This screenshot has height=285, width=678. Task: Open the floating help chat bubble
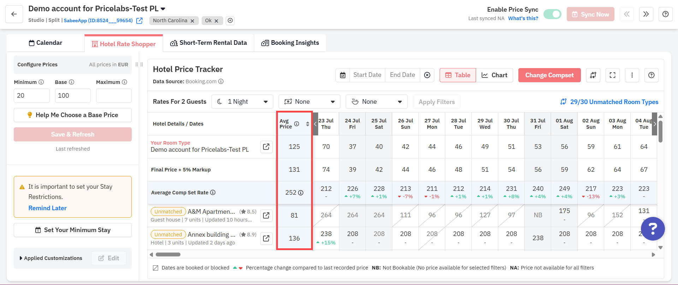point(653,229)
